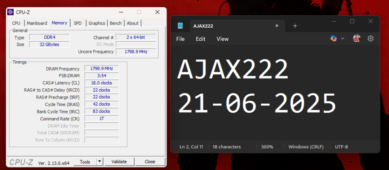Open the View menu in Notepad
The height and width of the screenshot is (170, 389).
[223, 39]
